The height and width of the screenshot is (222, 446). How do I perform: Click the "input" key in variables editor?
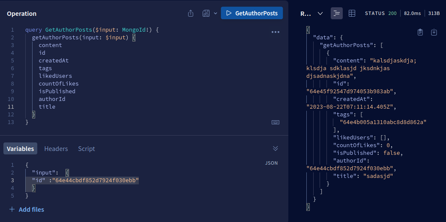[44, 173]
